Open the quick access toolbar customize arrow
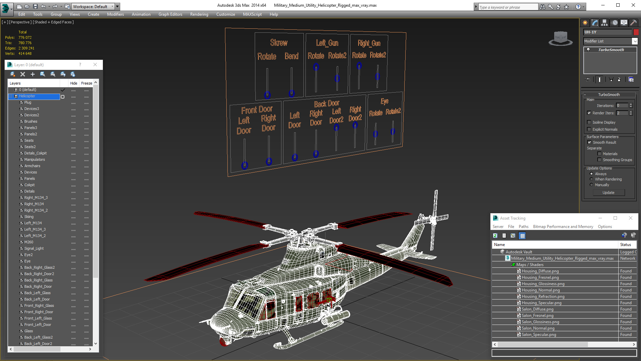 (x=118, y=6)
